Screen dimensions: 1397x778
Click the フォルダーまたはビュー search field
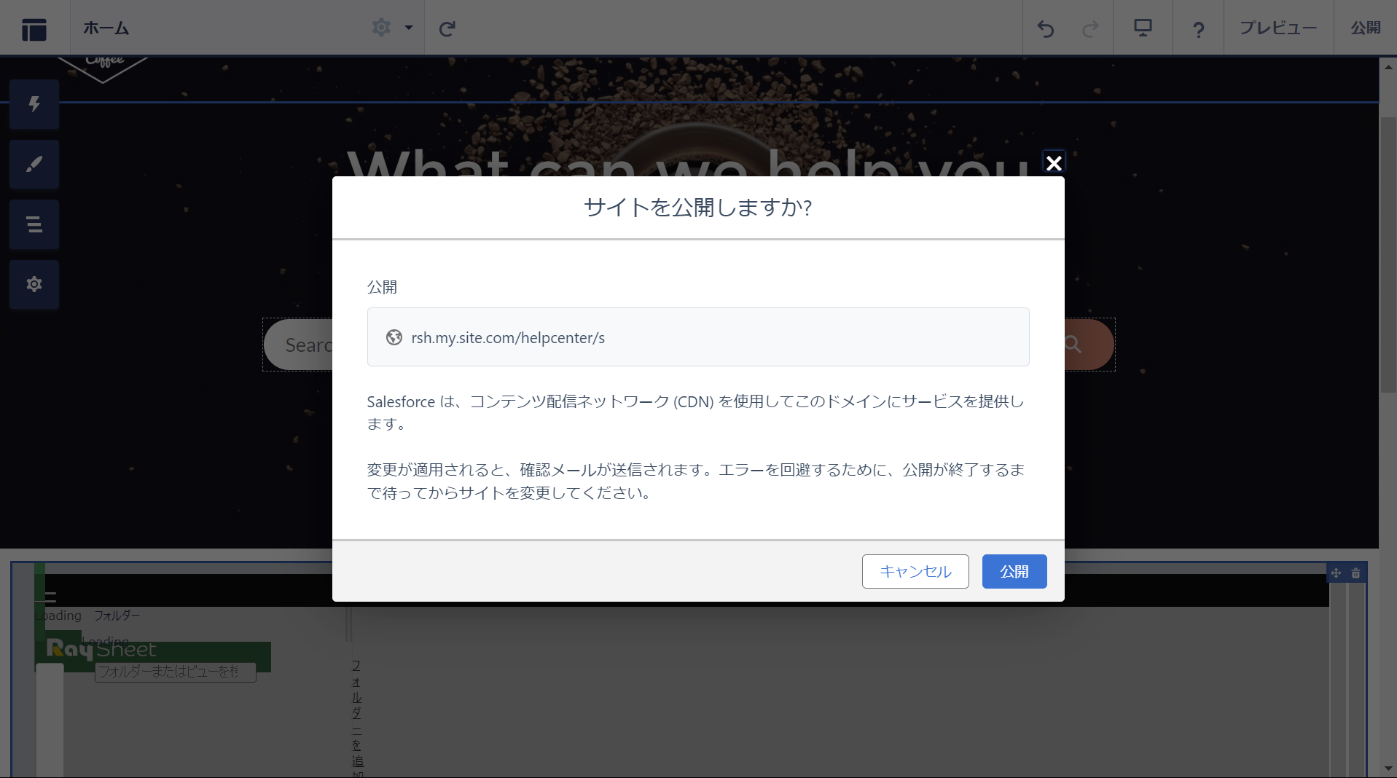[175, 672]
